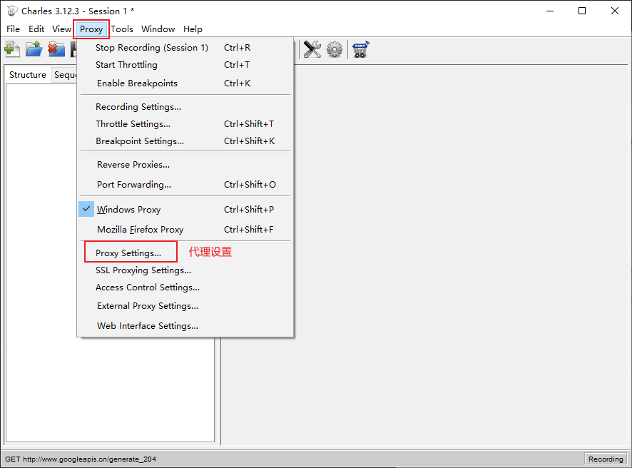Switch to the Structure tab
Screen dimensions: 632x468
pyautogui.click(x=28, y=75)
